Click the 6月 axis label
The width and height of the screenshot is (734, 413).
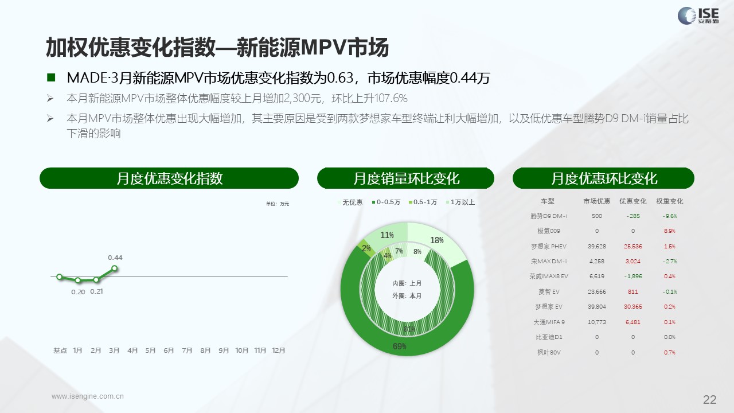pos(169,350)
